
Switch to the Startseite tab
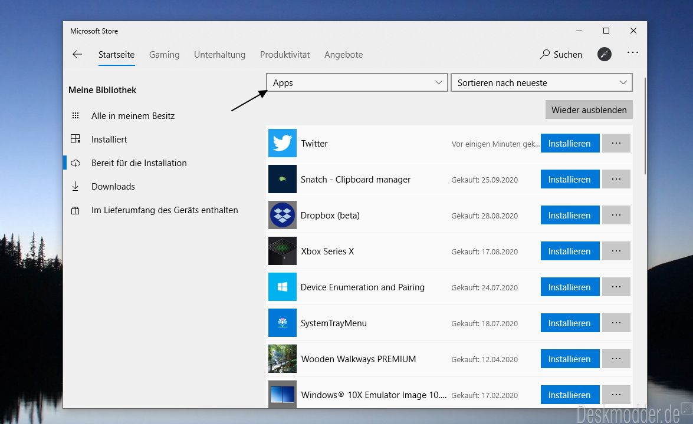pos(116,55)
